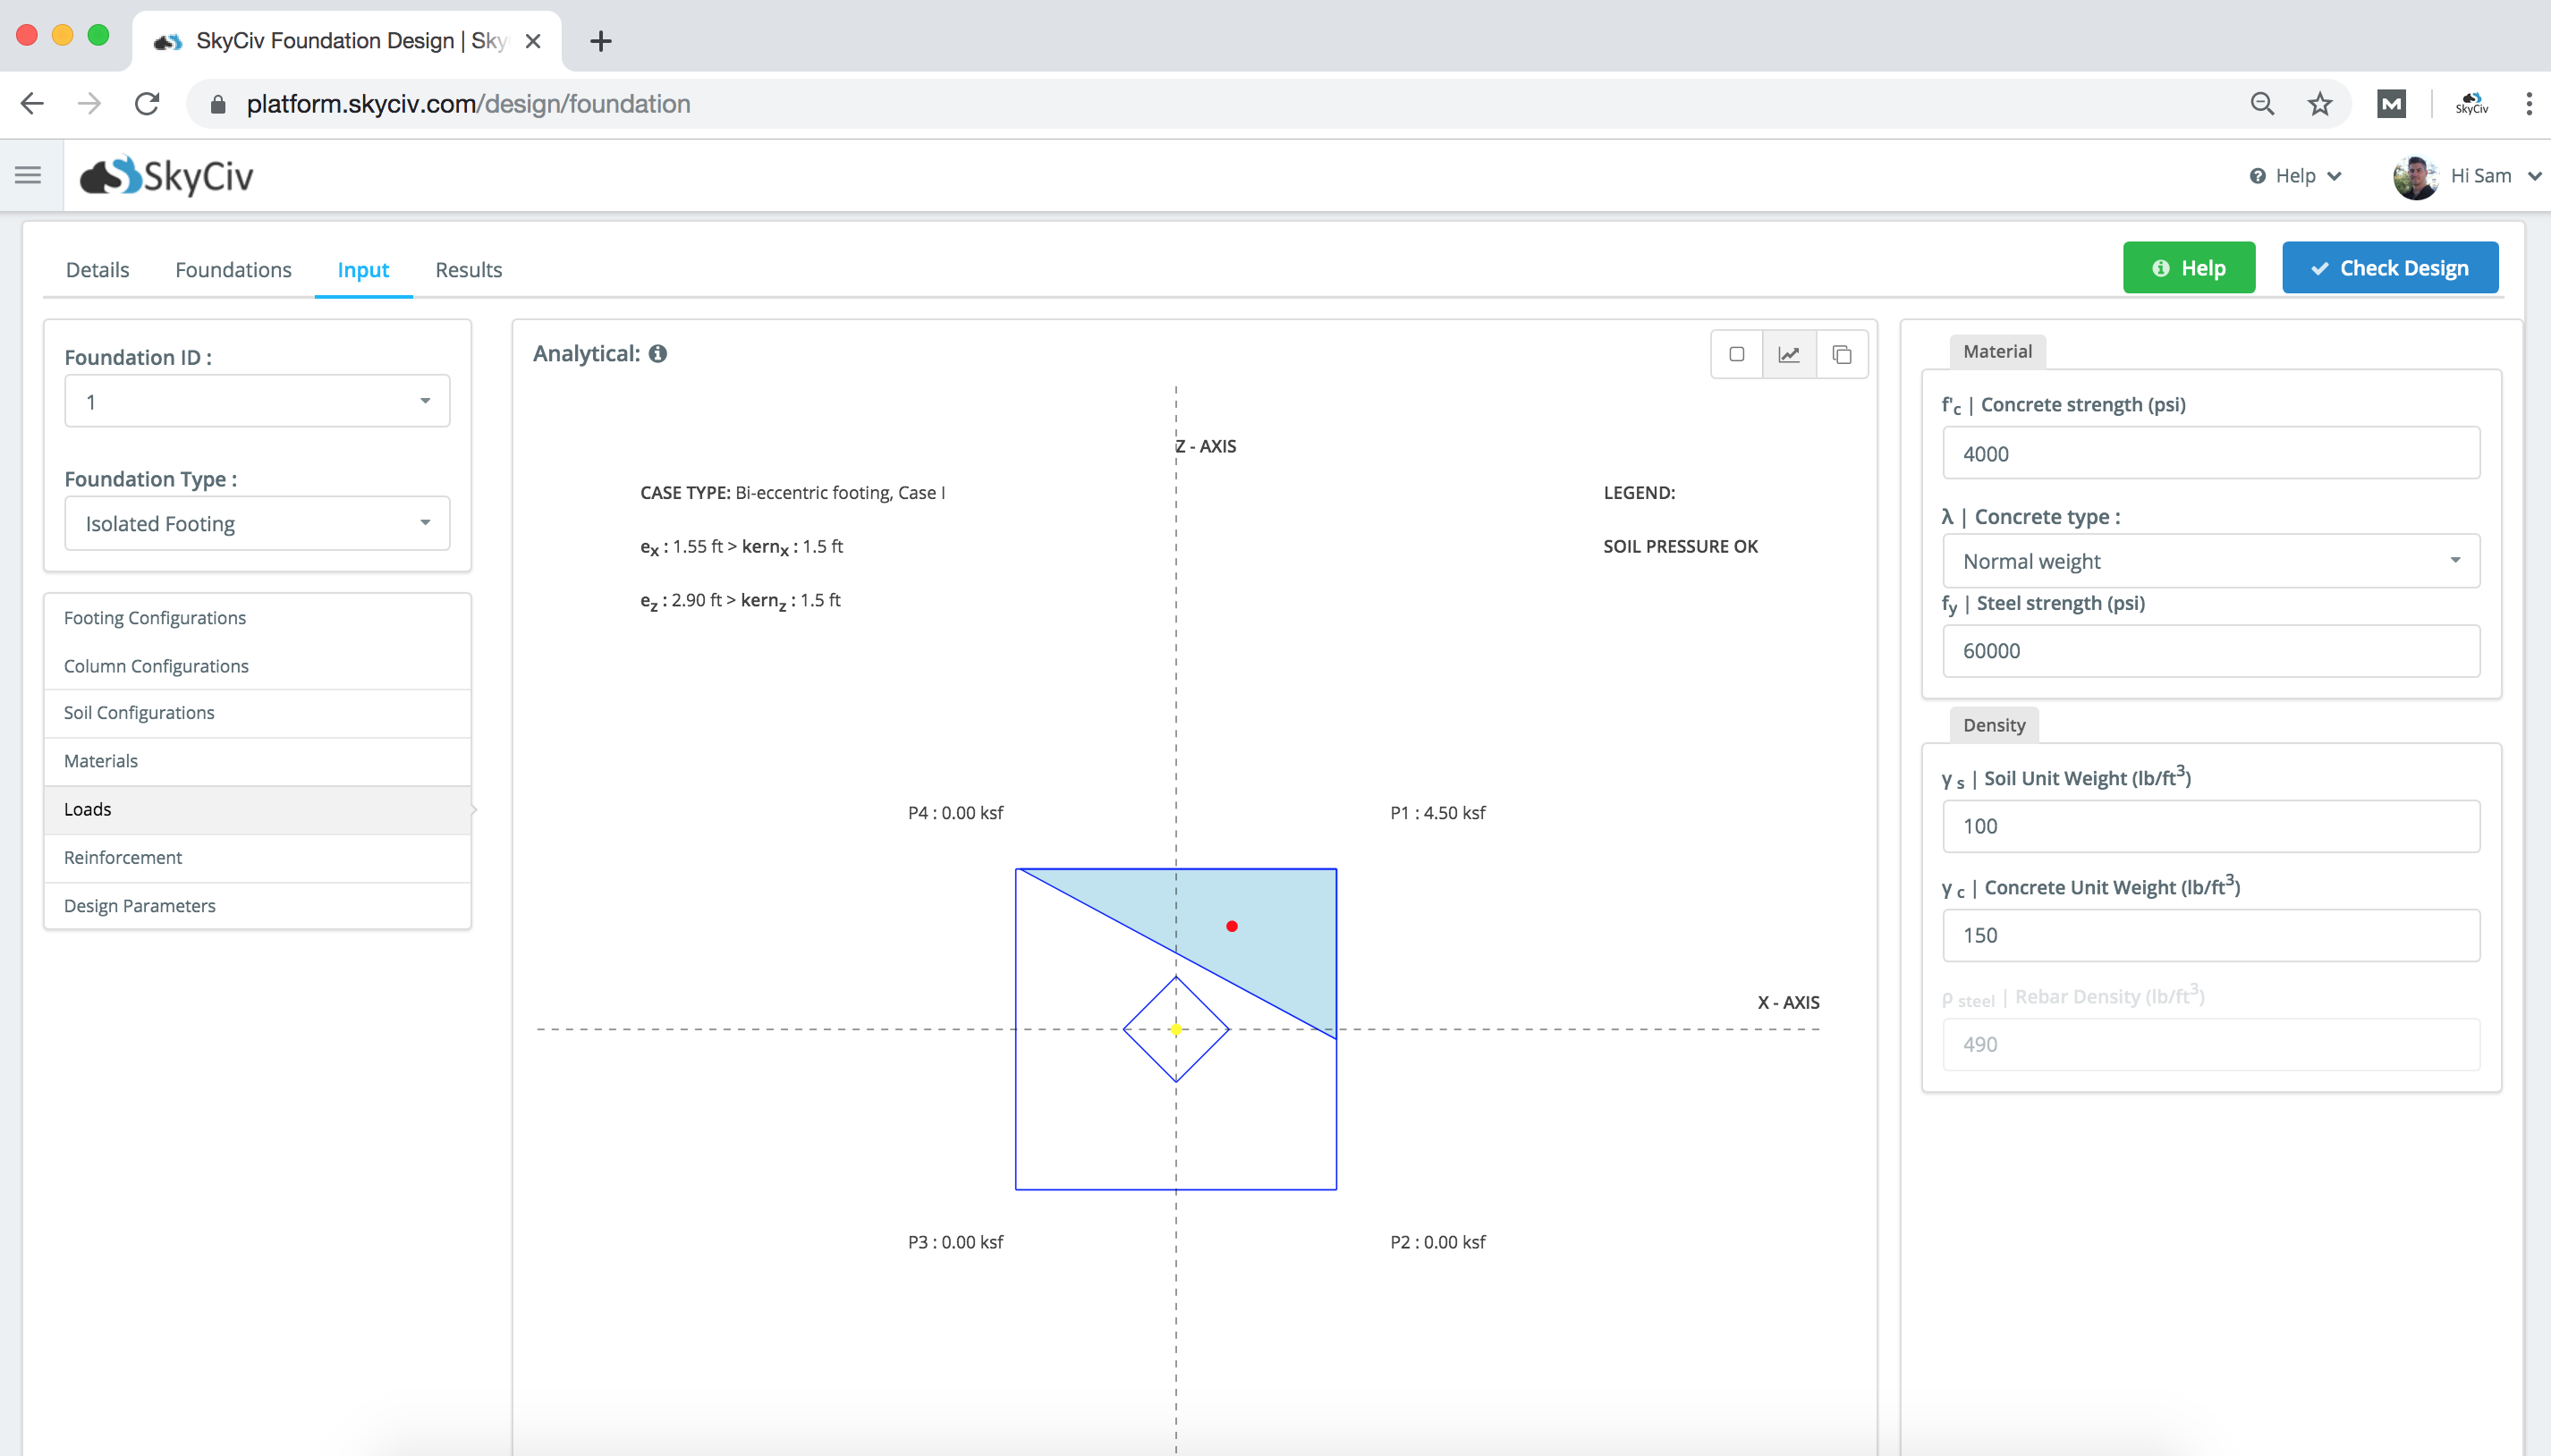This screenshot has height=1456, width=2551.
Task: Select the chart graph view icon
Action: coord(1789,354)
